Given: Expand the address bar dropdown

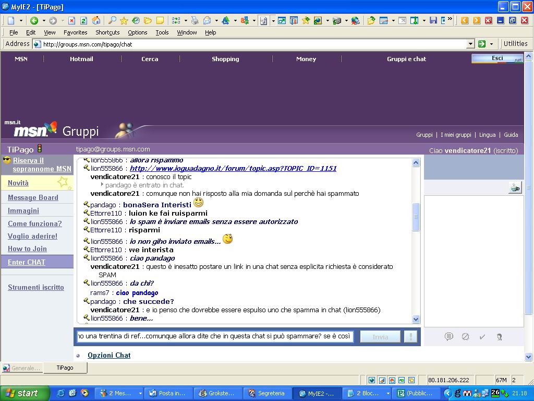Looking at the screenshot, I should 470,44.
